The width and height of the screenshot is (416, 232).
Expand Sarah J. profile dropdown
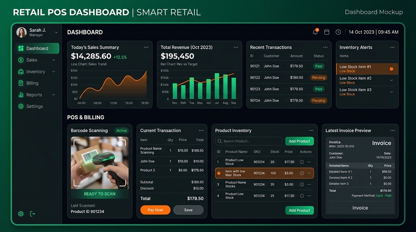click(56, 32)
